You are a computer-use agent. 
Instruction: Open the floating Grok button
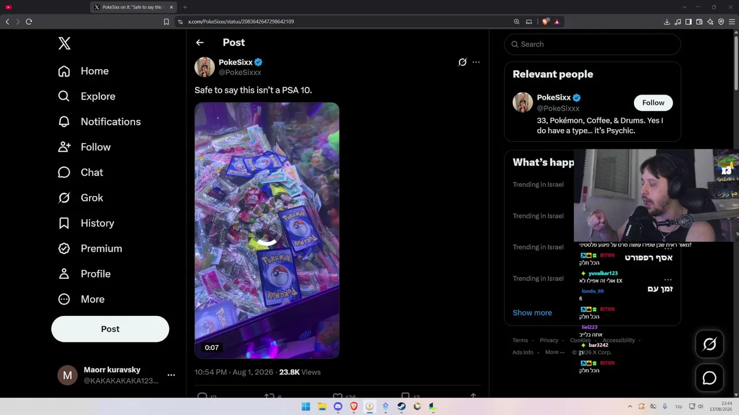tap(710, 344)
